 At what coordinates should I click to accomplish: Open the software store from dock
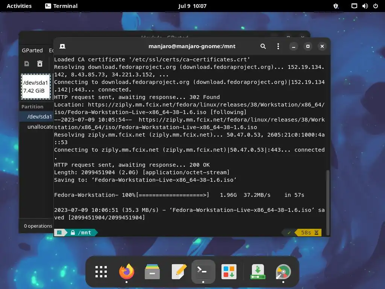click(229, 272)
